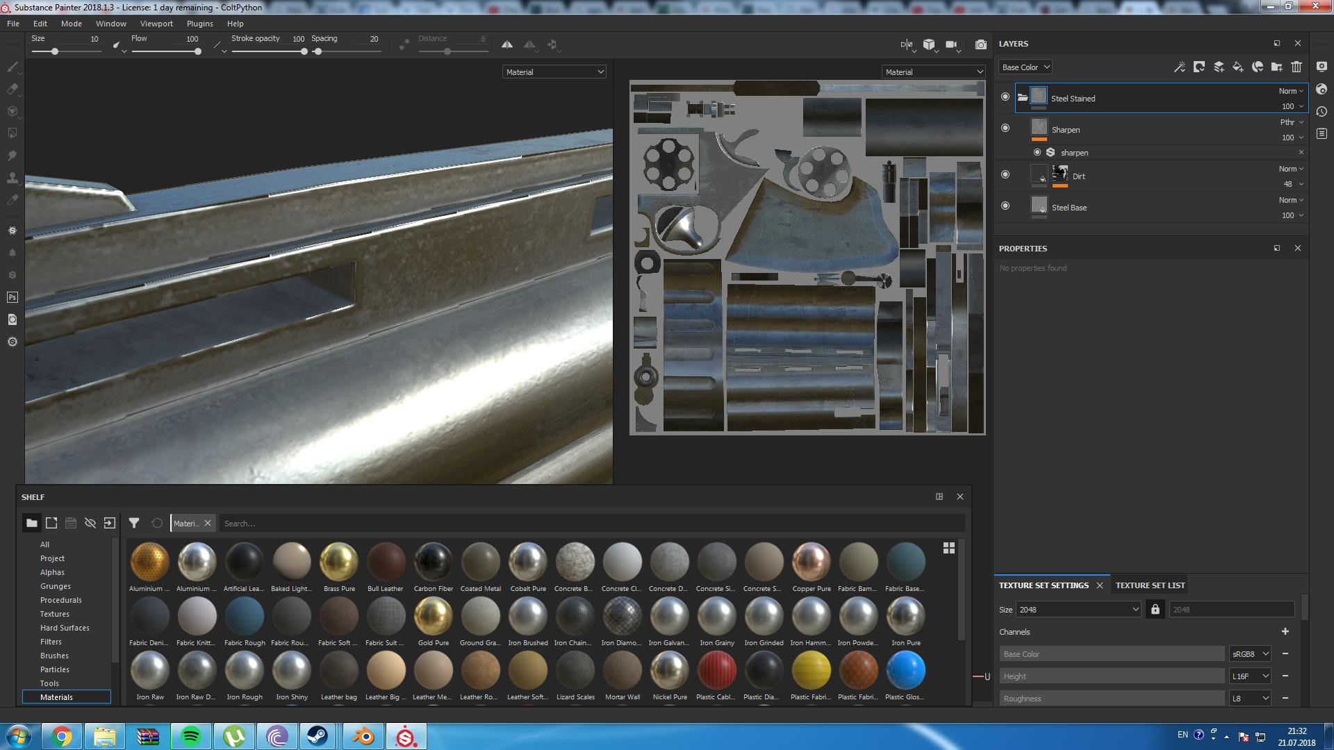The height and width of the screenshot is (750, 1334).
Task: Change viewport shading from Material dropdown
Action: click(x=554, y=72)
